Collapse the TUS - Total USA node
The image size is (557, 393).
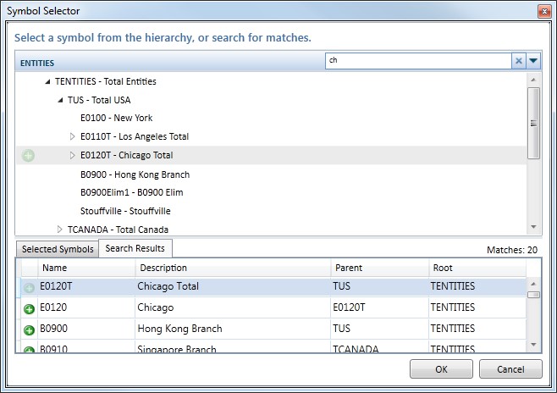pyautogui.click(x=60, y=101)
